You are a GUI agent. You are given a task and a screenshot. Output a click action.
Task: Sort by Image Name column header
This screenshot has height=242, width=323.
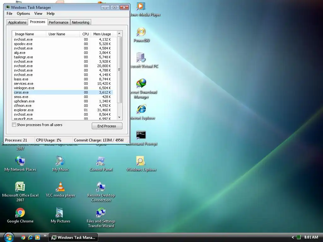(x=29, y=34)
